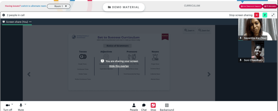Switch to CURRICULUM tab
Viewport: 278px width, 111px height.
[x=192, y=6]
